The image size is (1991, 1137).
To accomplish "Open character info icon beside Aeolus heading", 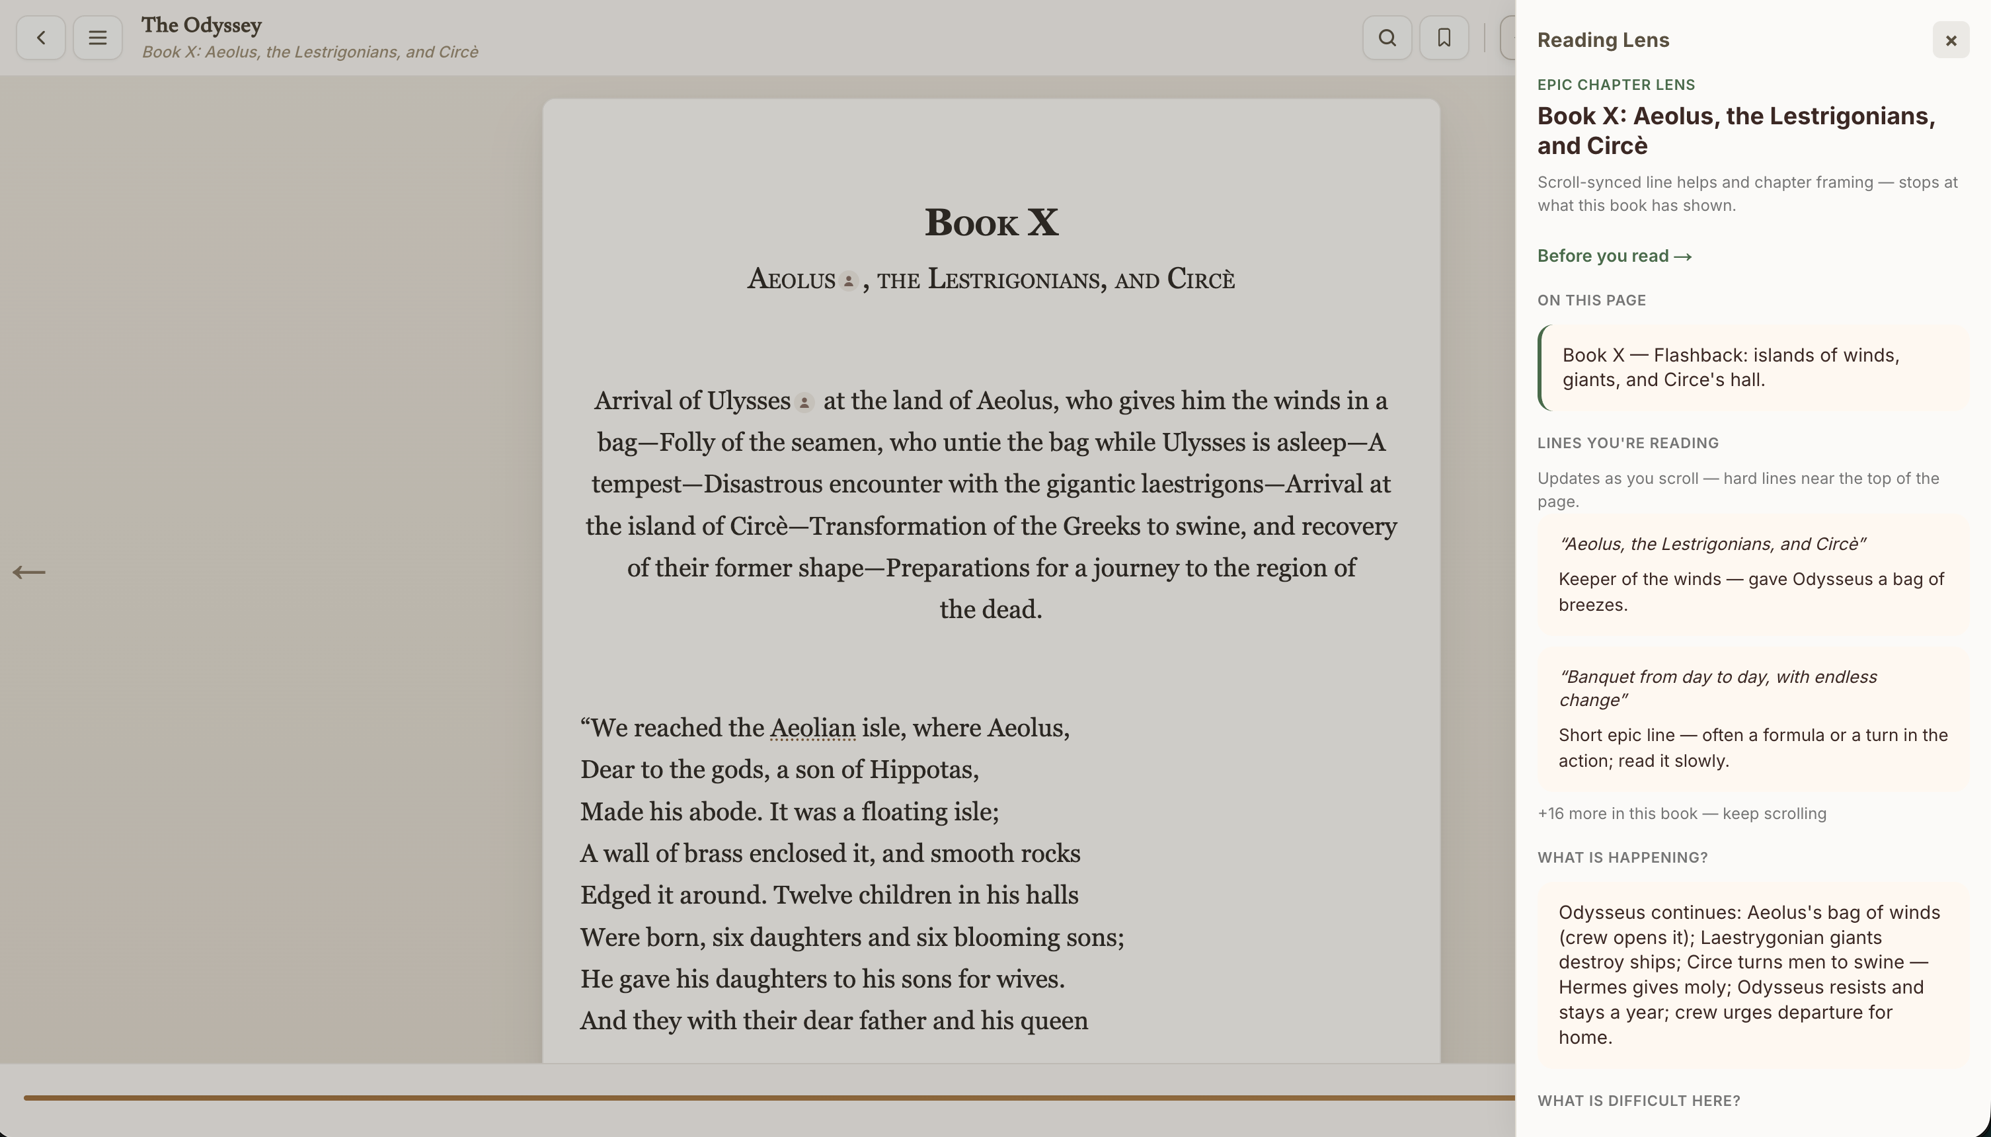I will (x=849, y=280).
